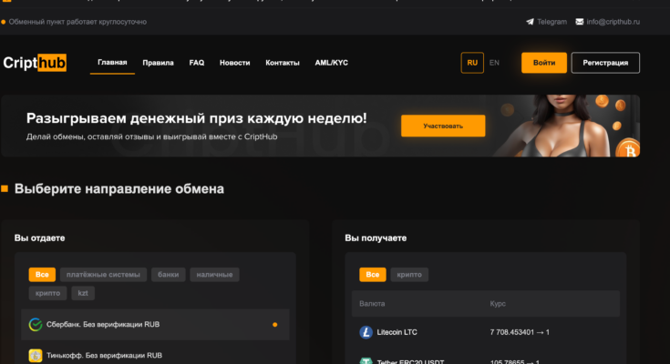The width and height of the screenshot is (670, 364).
Task: Click the Регистрация button
Action: pos(605,63)
